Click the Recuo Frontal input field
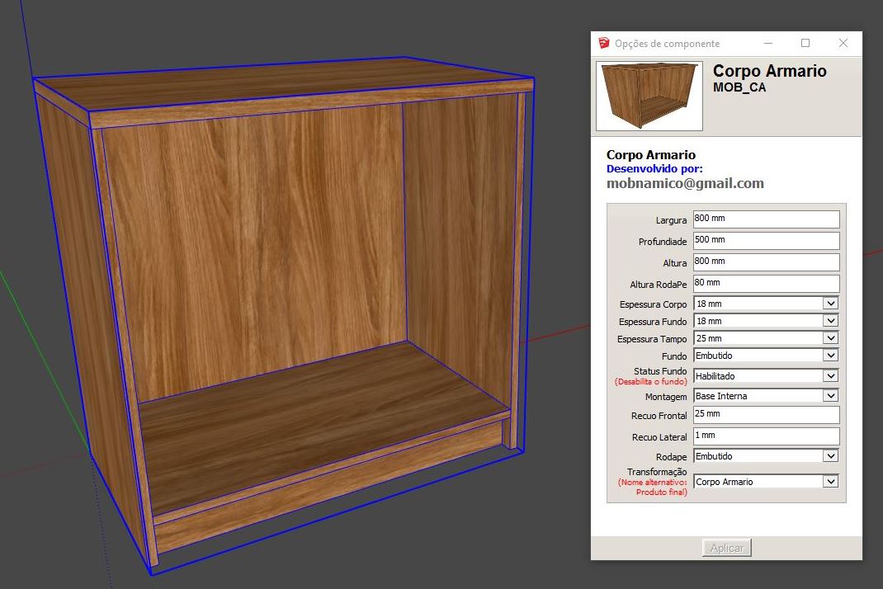Viewport: 883px width, 589px height. (x=765, y=415)
